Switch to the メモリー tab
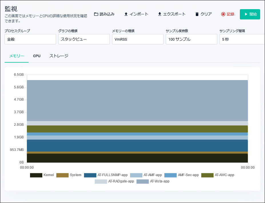This screenshot has height=203, width=265. pyautogui.click(x=17, y=56)
